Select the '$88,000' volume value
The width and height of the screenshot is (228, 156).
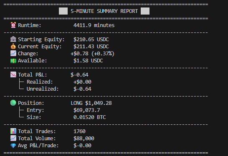[84, 139]
